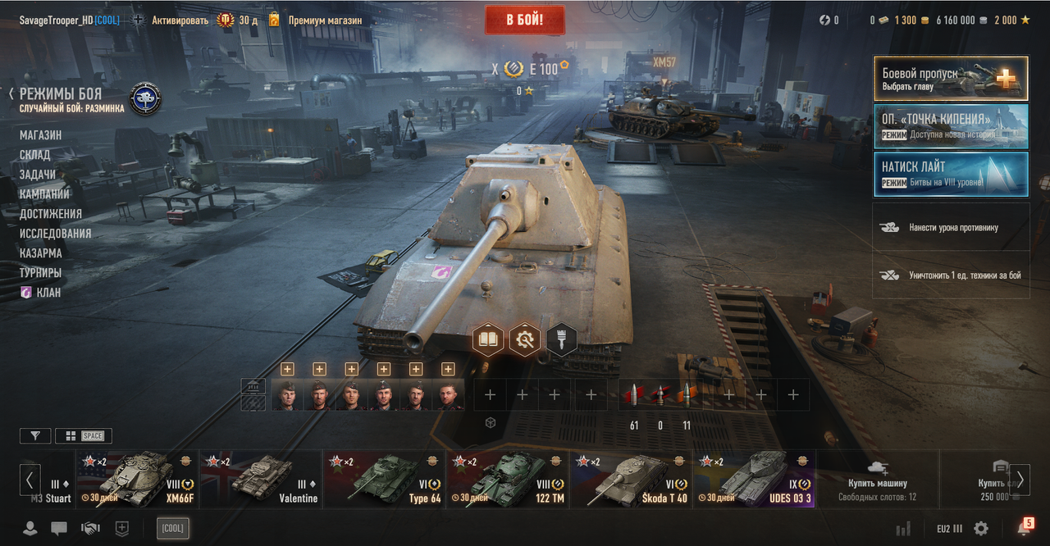The width and height of the screenshot is (1050, 546).
Task: Open the notifications bell with badge 5
Action: [1024, 528]
